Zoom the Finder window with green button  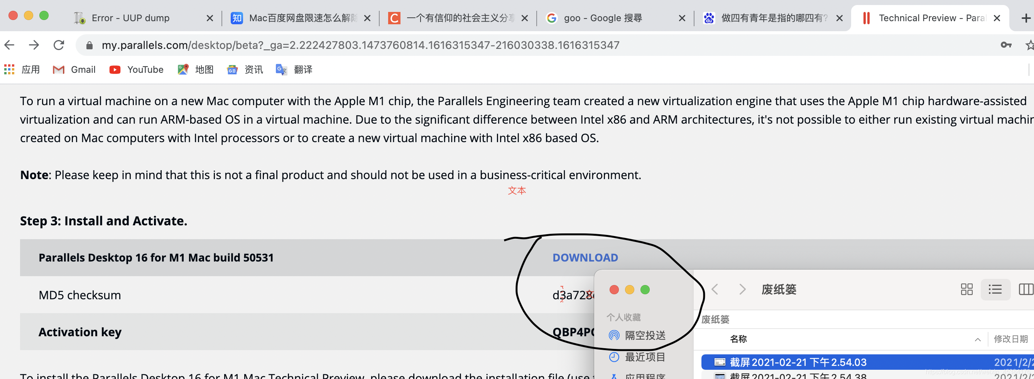point(645,290)
